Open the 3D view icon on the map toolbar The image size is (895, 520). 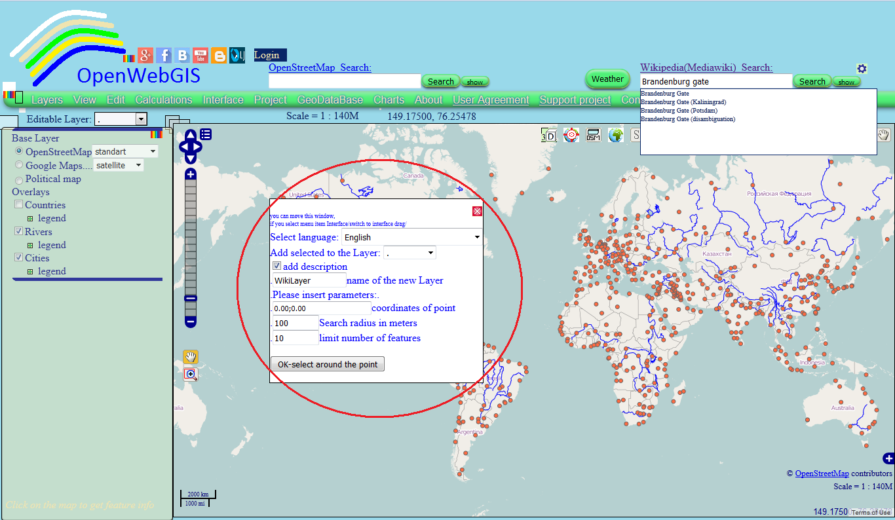coord(549,134)
